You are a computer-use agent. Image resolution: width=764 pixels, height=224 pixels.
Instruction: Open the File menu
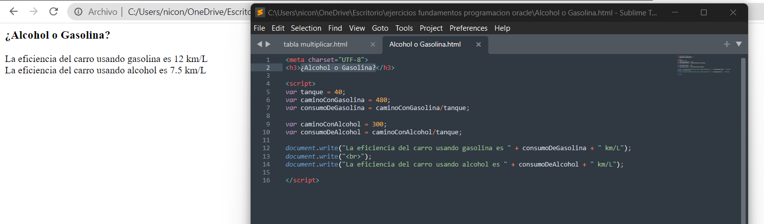[x=259, y=28]
